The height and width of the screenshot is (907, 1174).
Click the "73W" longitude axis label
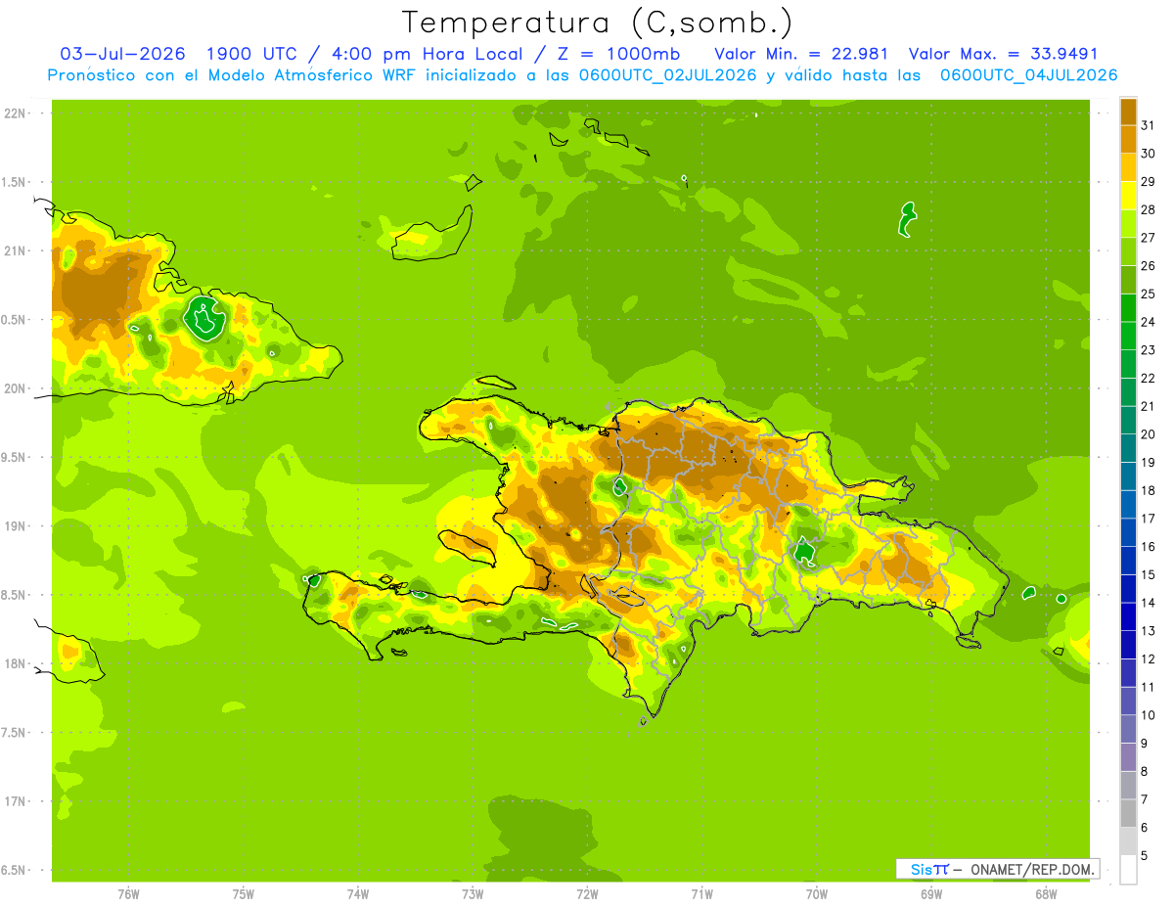473,893
